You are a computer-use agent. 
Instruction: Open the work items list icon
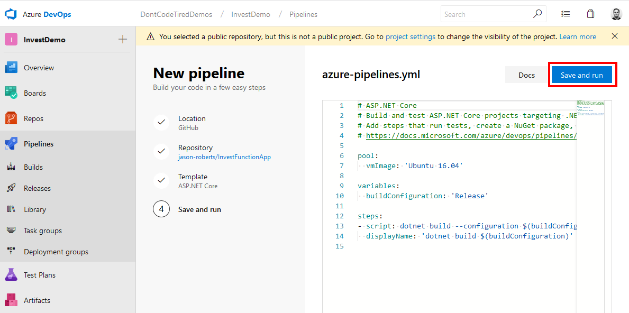(x=566, y=13)
